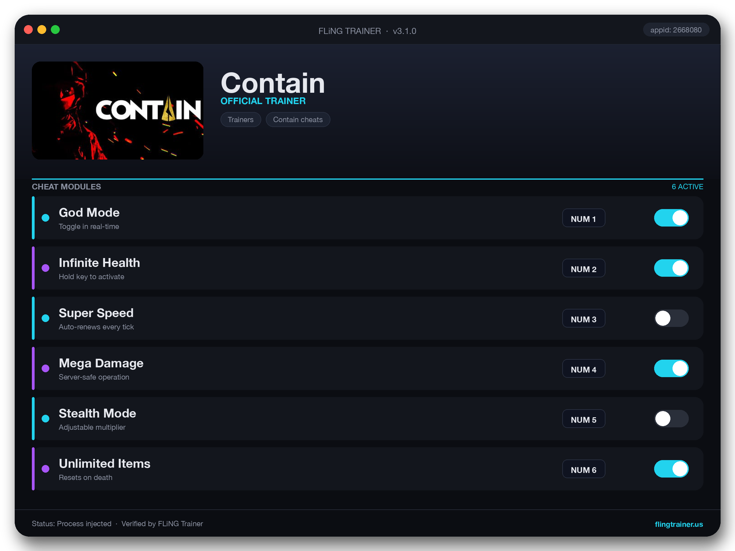Click the God Mode title
Screen dimensions: 735x551
pos(89,212)
